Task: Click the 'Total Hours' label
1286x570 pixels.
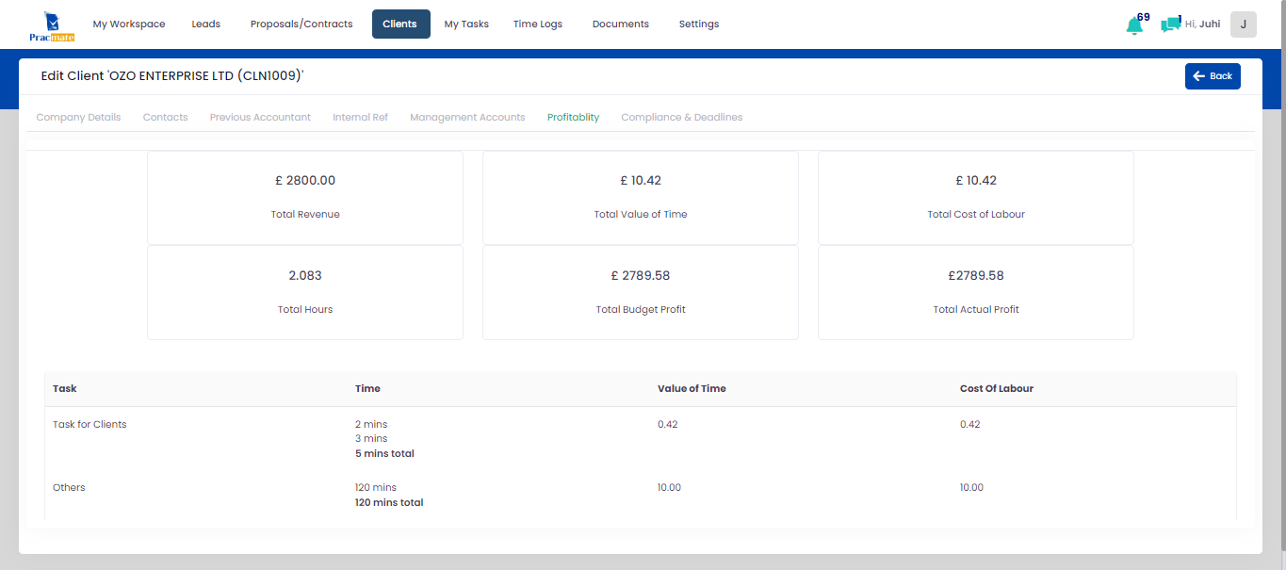Action: point(305,310)
